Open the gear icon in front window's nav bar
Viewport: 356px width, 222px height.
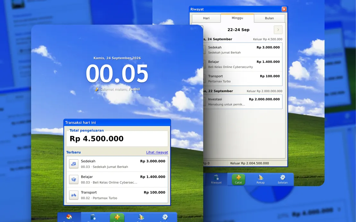[x=165, y=217]
